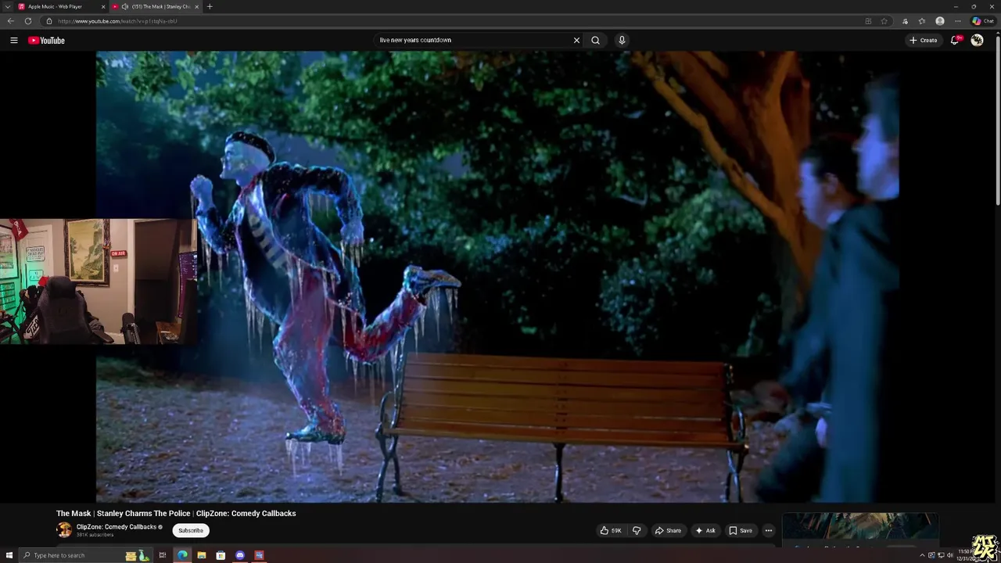Viewport: 1001px width, 563px height.
Task: Open YouTube notifications bell
Action: pyautogui.click(x=955, y=40)
